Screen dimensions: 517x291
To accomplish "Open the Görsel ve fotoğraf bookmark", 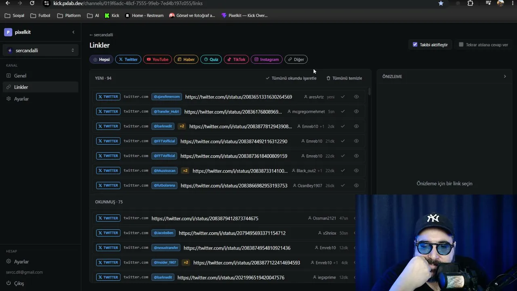I will (x=192, y=16).
